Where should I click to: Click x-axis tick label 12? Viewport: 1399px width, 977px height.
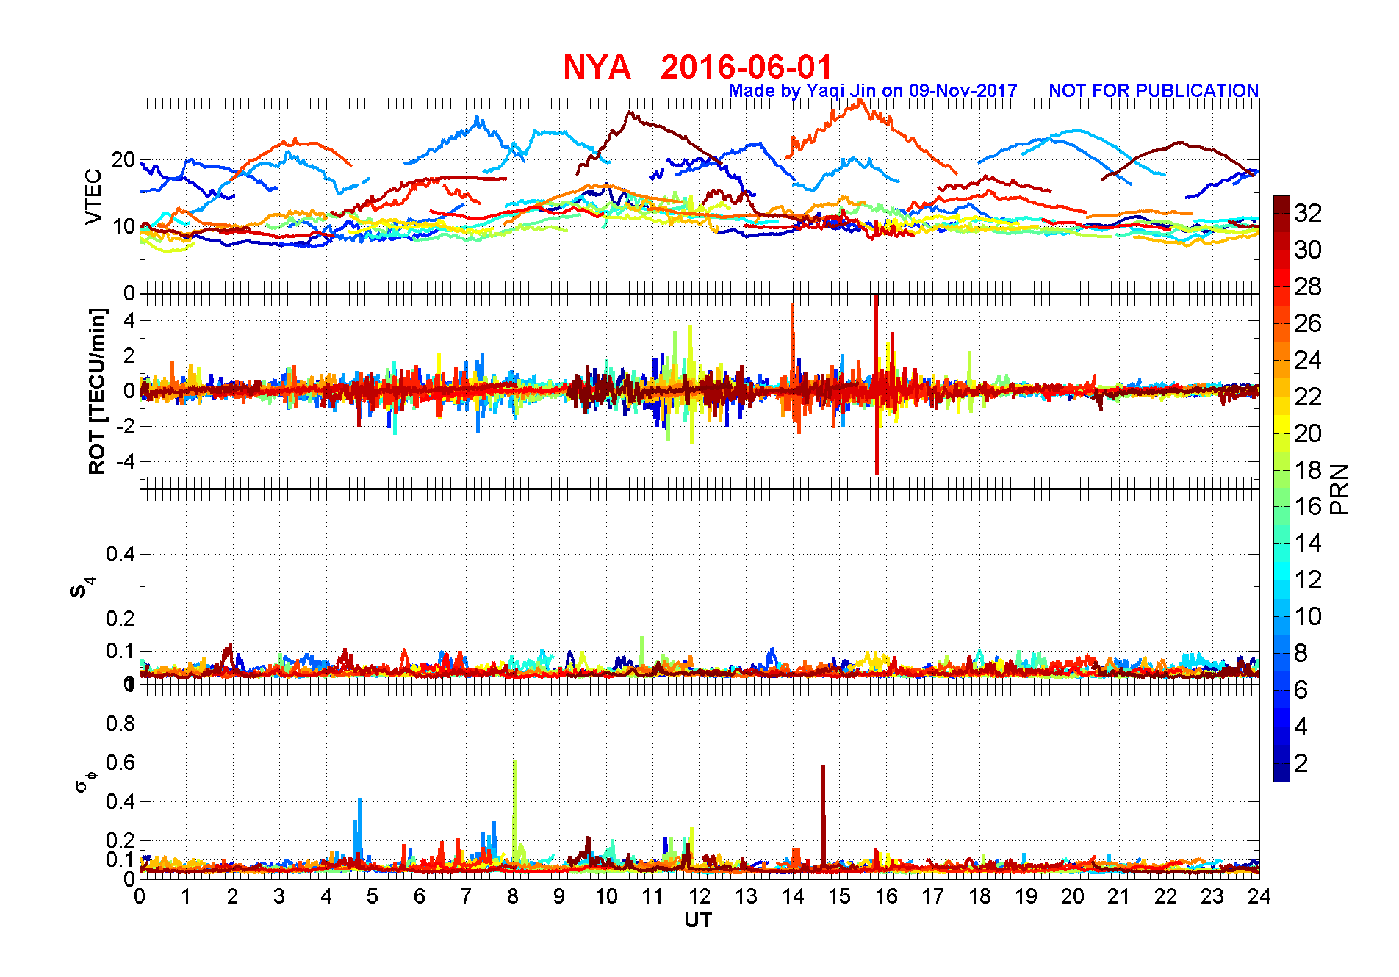pos(699,896)
